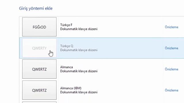The image size is (184, 103).
Task: Pick the QWERTZ tile beside Almanca (IBM)
Action: [39, 90]
